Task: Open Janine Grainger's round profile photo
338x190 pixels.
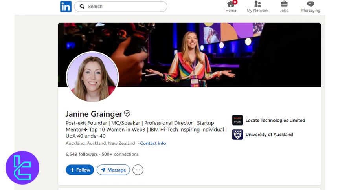Action: click(92, 77)
